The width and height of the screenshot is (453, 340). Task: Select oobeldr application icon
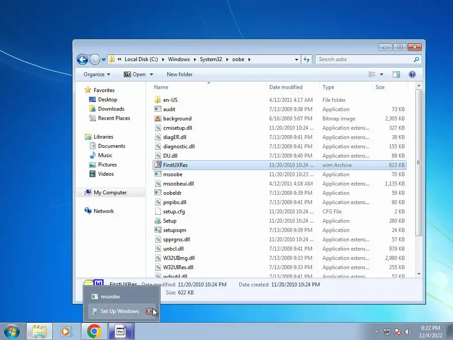click(158, 193)
